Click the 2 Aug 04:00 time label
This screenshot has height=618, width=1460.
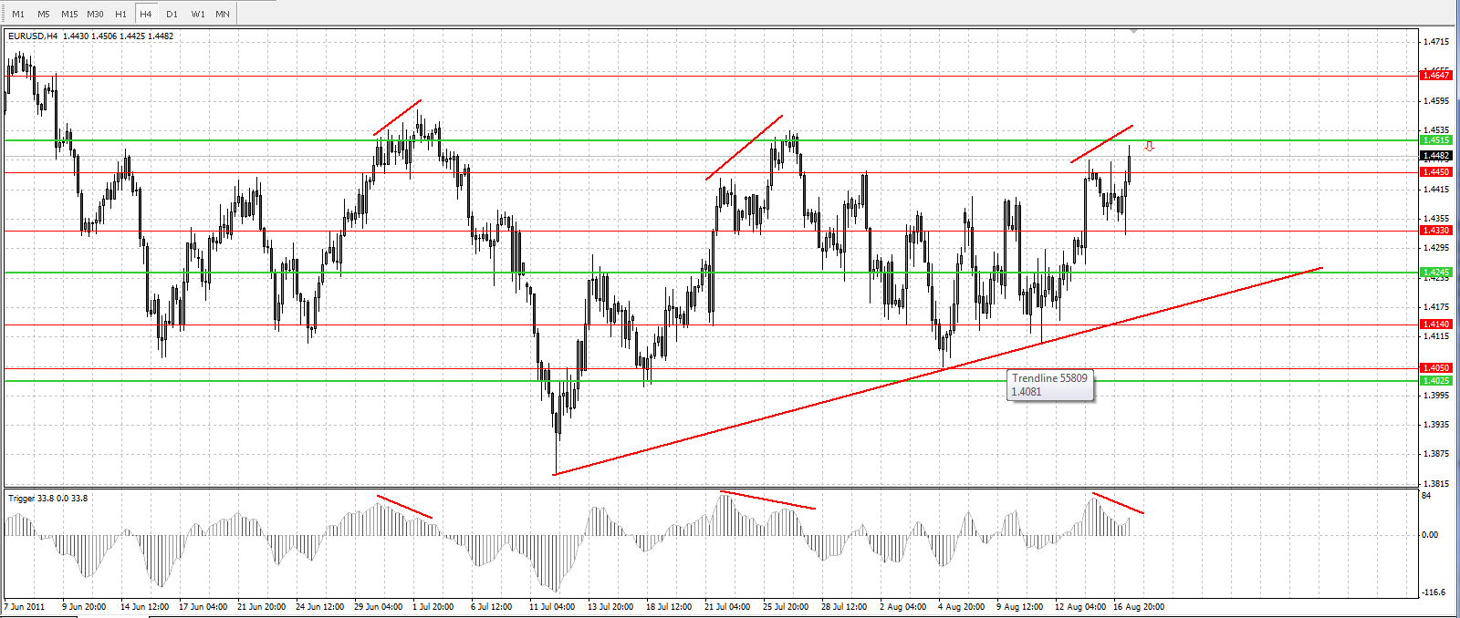[902, 607]
